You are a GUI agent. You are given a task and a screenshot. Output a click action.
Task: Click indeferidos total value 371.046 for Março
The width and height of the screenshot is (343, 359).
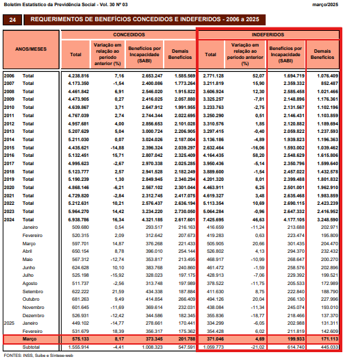pyautogui.click(x=214, y=339)
